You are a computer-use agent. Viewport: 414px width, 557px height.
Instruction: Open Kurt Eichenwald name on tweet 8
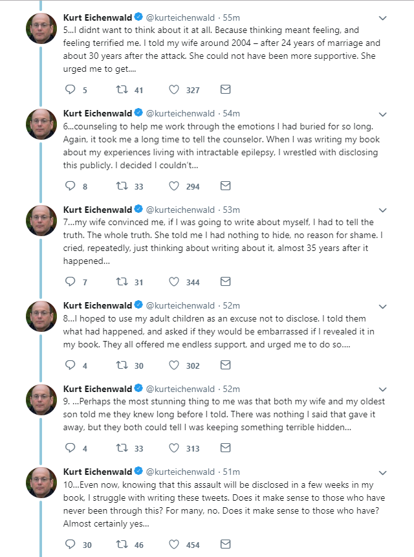pyautogui.click(x=98, y=305)
